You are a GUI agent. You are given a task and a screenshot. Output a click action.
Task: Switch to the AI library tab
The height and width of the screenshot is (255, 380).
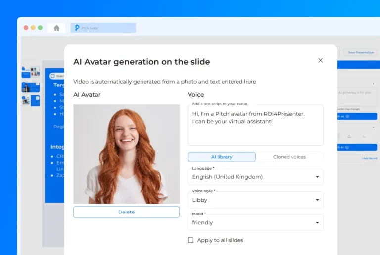pyautogui.click(x=222, y=157)
